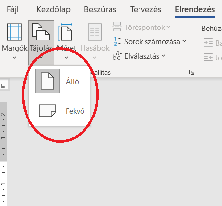
Task: Click the Tájolás orientation icon
Action: point(41,32)
